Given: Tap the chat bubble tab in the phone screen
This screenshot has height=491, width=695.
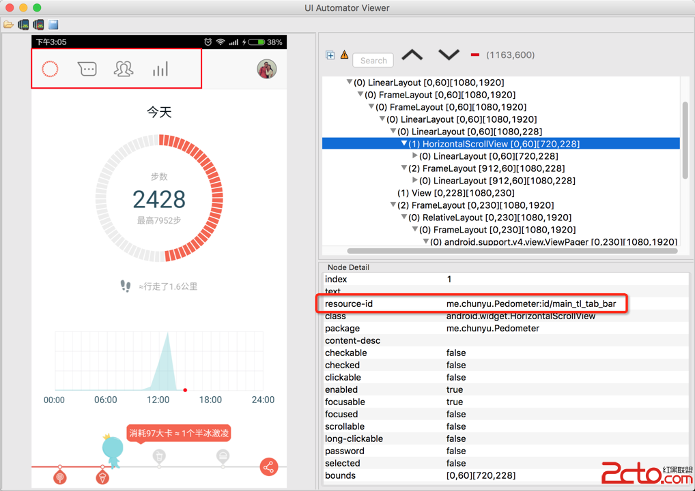Looking at the screenshot, I should (87, 69).
